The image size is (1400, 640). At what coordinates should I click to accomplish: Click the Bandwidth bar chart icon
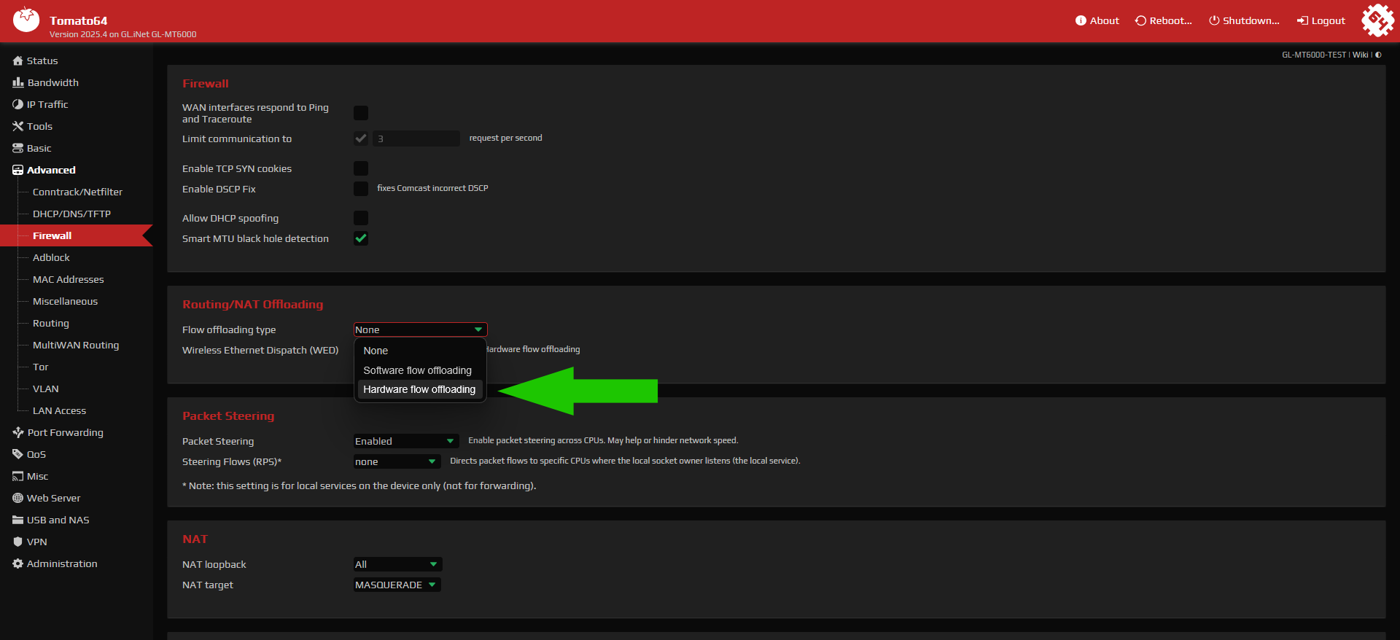tap(17, 82)
